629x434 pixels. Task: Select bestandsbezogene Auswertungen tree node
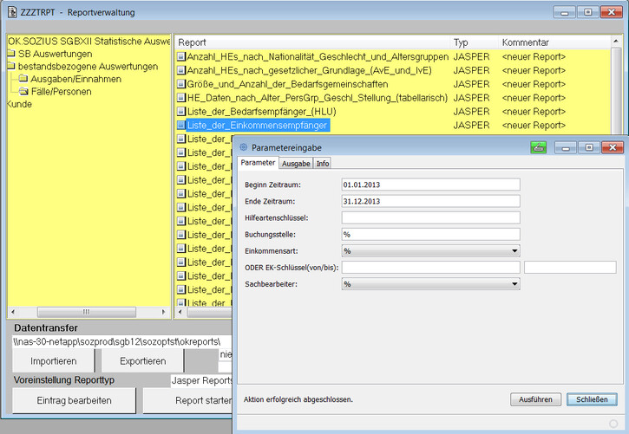(x=87, y=67)
